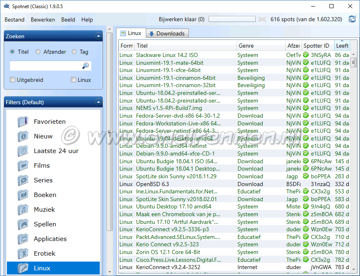Select the Favorieten filter
The height and width of the screenshot is (276, 360).
[x=50, y=121]
